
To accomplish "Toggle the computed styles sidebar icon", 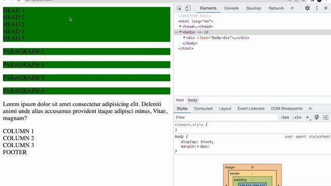I will click(x=325, y=117).
